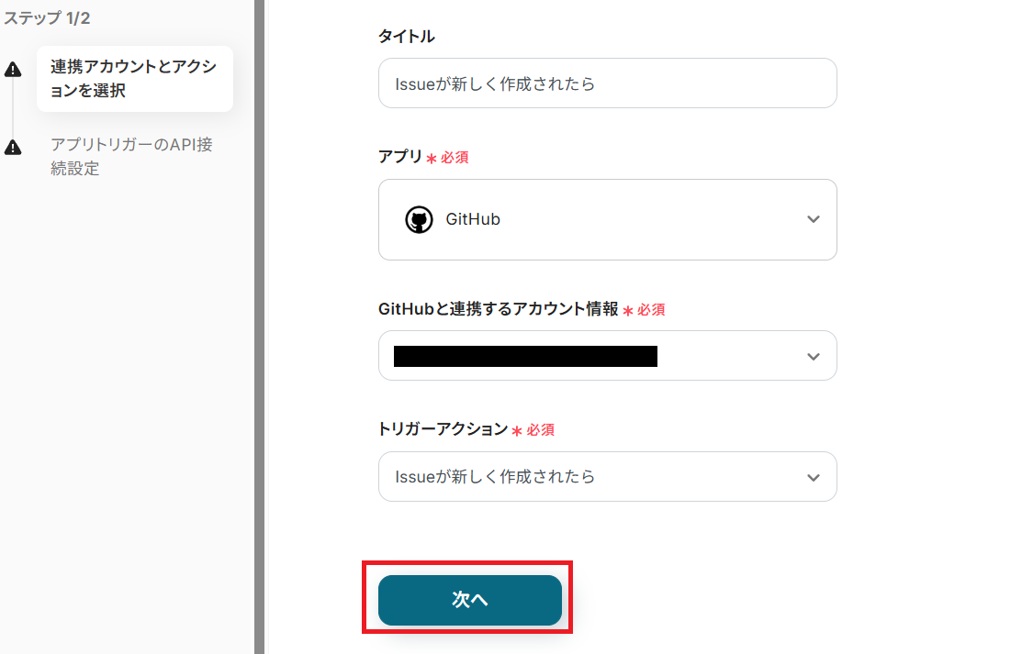Focus the タイトル text input field
1033x654 pixels.
click(x=607, y=83)
